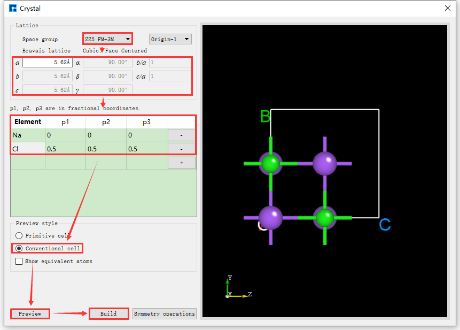The height and width of the screenshot is (330, 460).
Task: Select the Primitive cell radio option
Action: click(x=20, y=235)
